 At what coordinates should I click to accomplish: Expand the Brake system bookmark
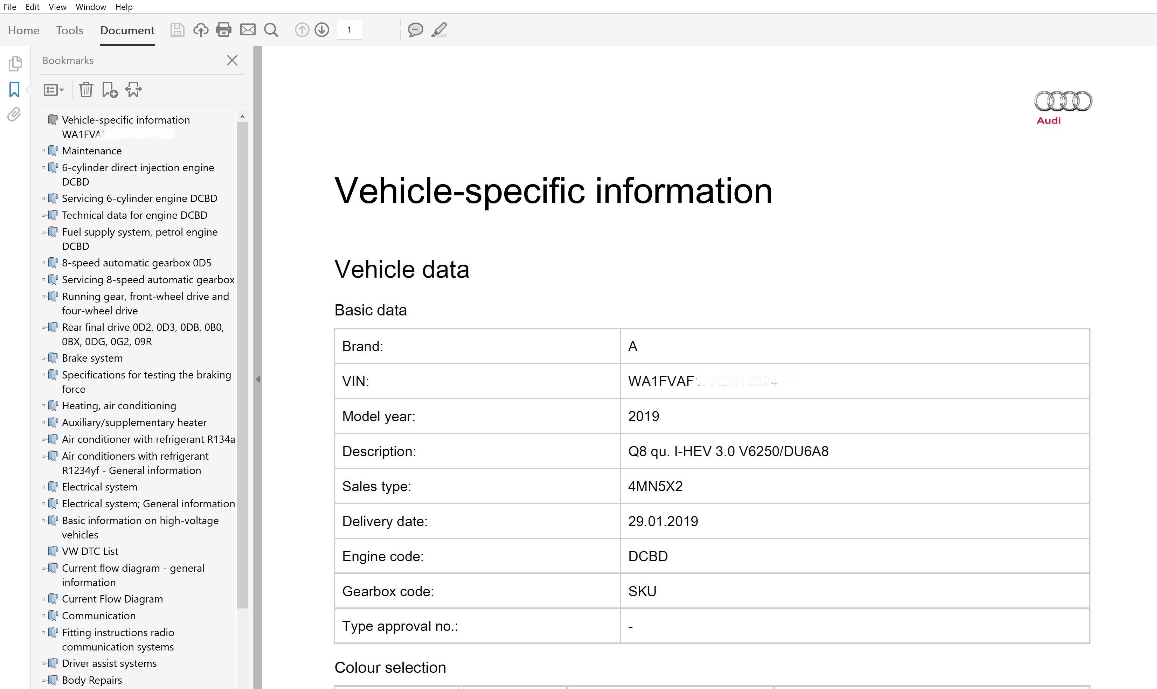[44, 358]
